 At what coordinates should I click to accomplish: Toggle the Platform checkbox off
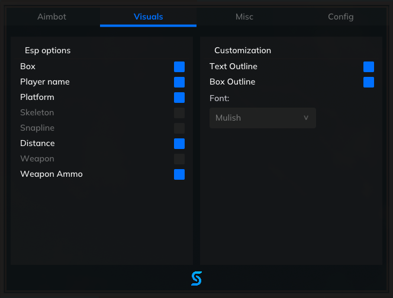coord(179,98)
